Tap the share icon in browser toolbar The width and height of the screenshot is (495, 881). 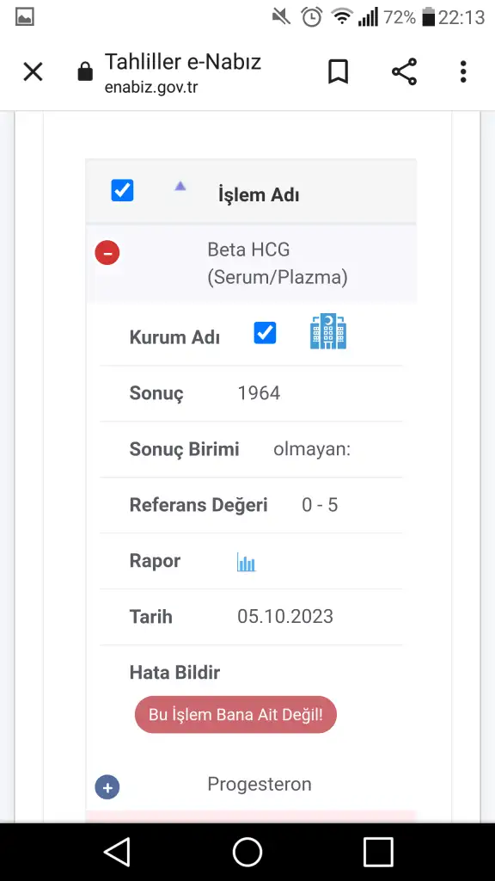point(404,72)
